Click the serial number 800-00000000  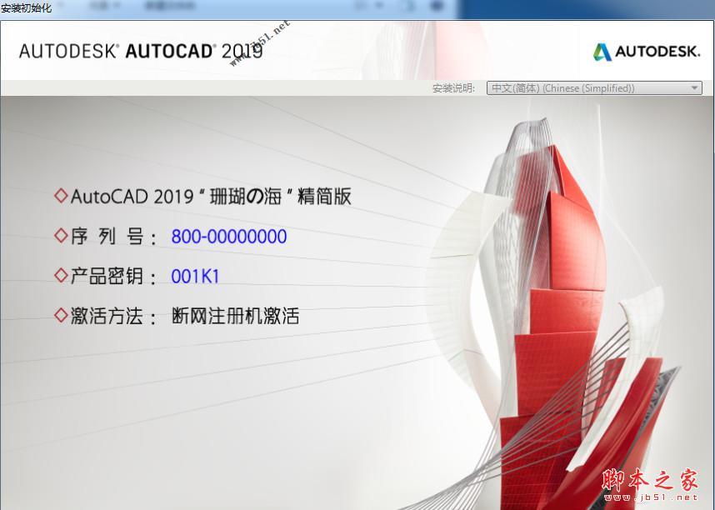[228, 236]
